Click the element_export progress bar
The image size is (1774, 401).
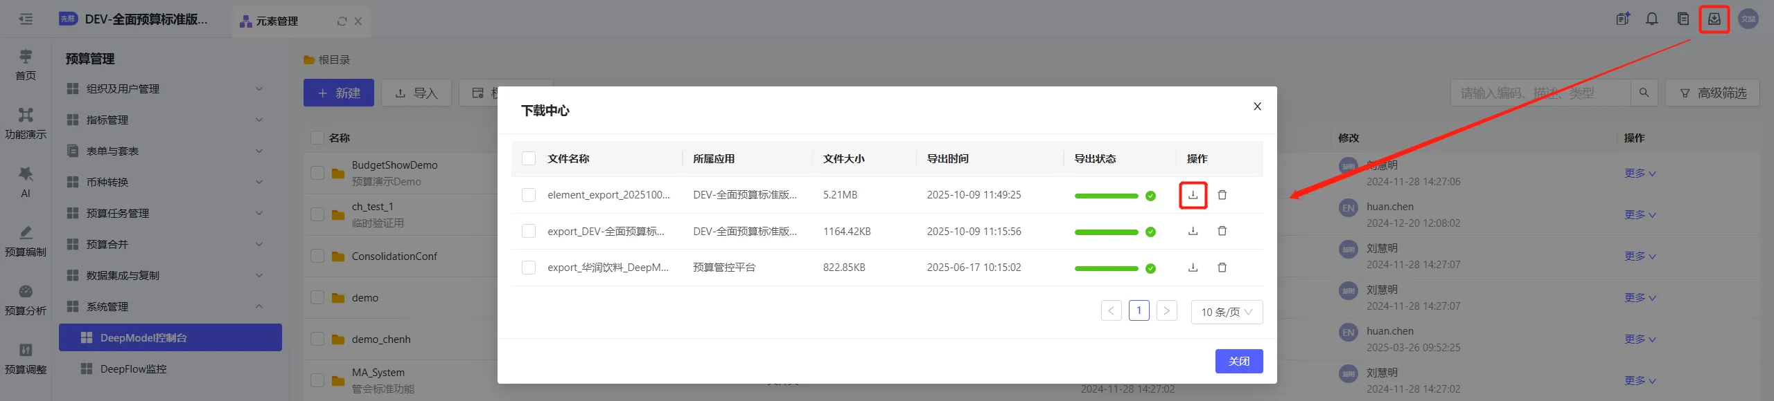point(1106,196)
